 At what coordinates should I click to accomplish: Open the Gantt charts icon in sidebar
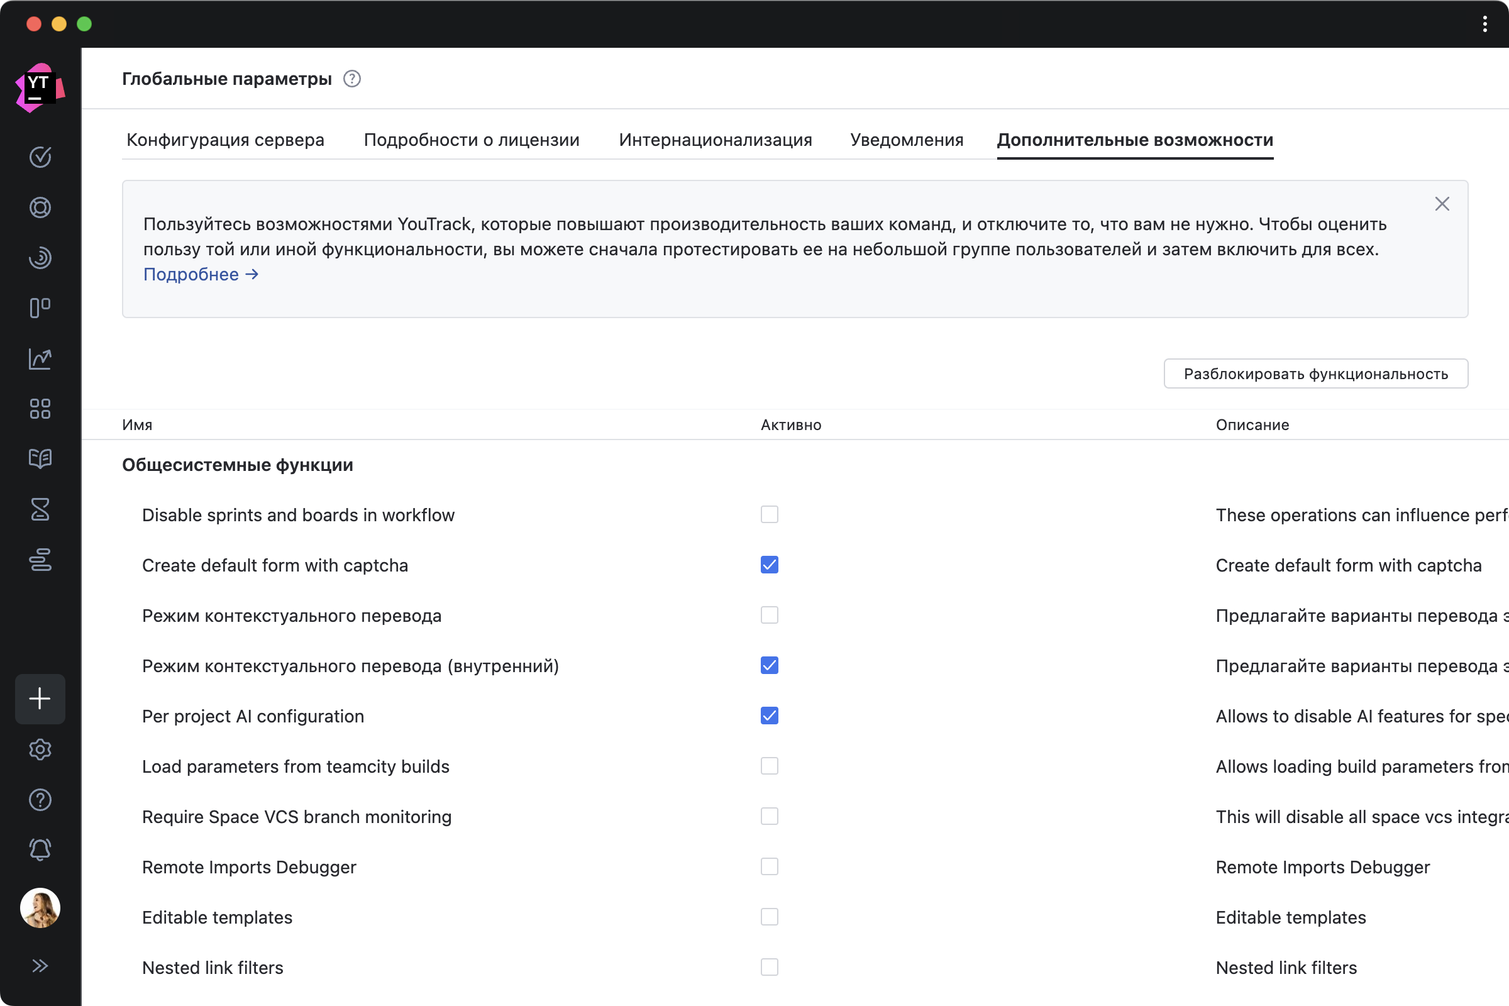40,560
